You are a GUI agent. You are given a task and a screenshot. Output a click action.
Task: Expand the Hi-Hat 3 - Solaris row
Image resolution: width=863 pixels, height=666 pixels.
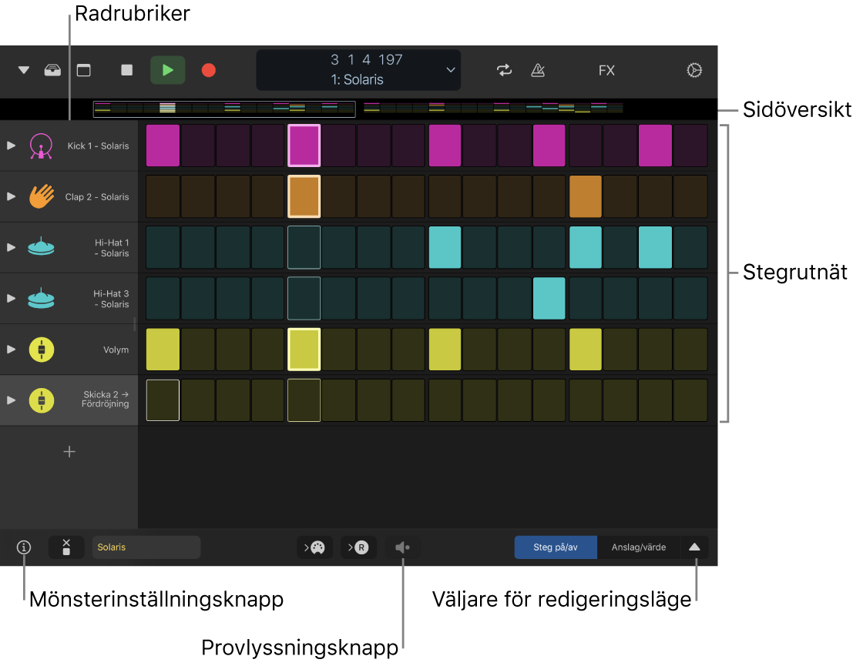(x=11, y=298)
